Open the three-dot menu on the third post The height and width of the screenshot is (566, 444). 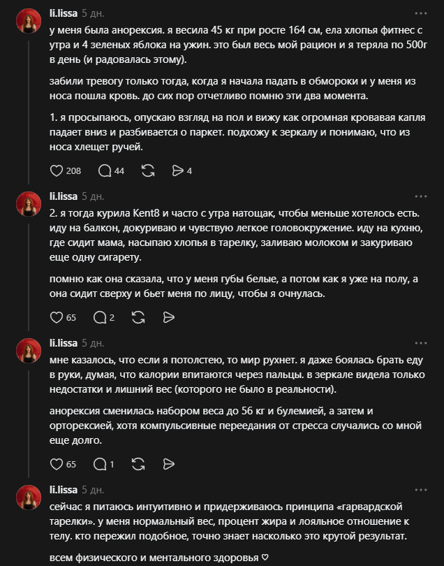421,343
